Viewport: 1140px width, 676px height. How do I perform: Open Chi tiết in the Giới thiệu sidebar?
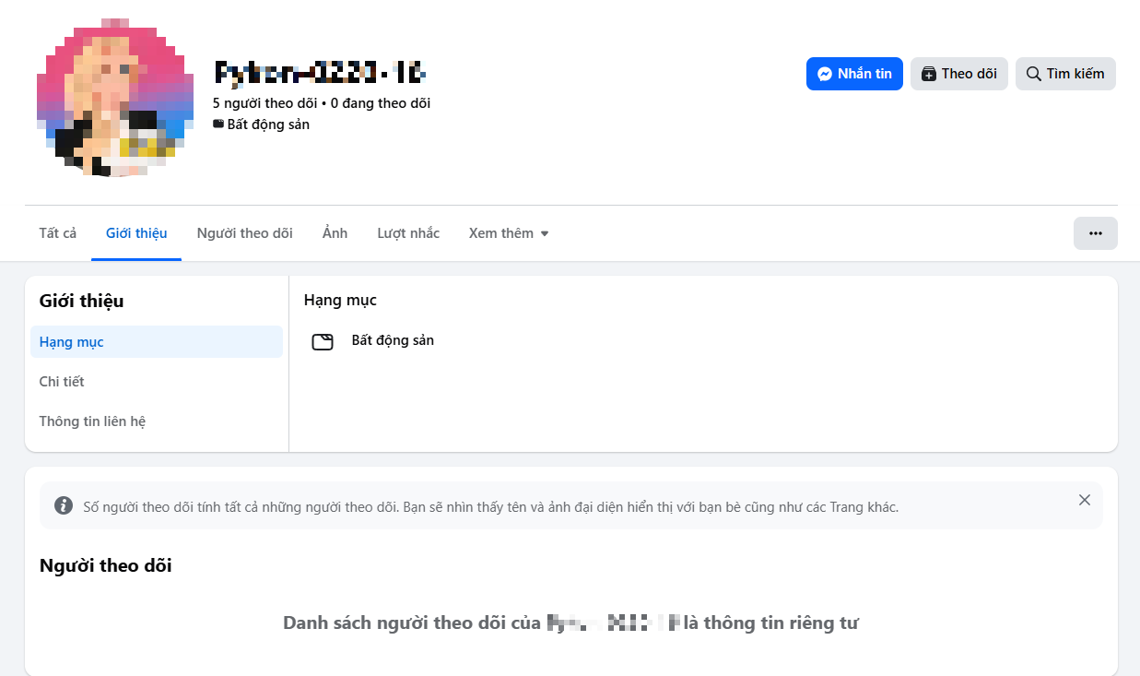[62, 382]
